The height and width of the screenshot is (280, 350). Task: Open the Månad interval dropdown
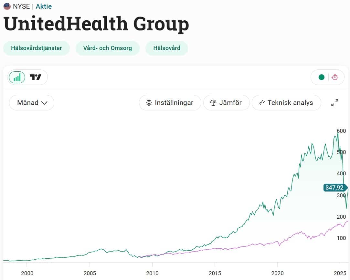[32, 103]
